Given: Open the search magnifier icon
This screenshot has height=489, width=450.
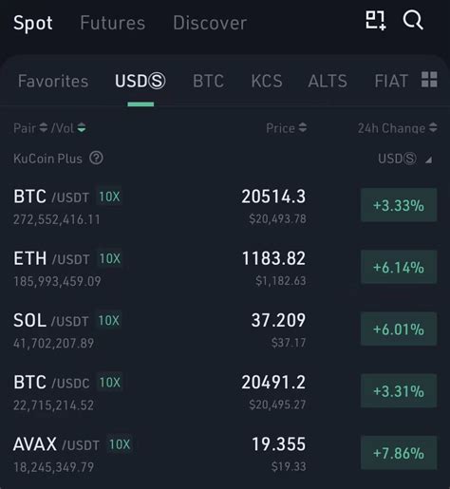Looking at the screenshot, I should click(413, 21).
